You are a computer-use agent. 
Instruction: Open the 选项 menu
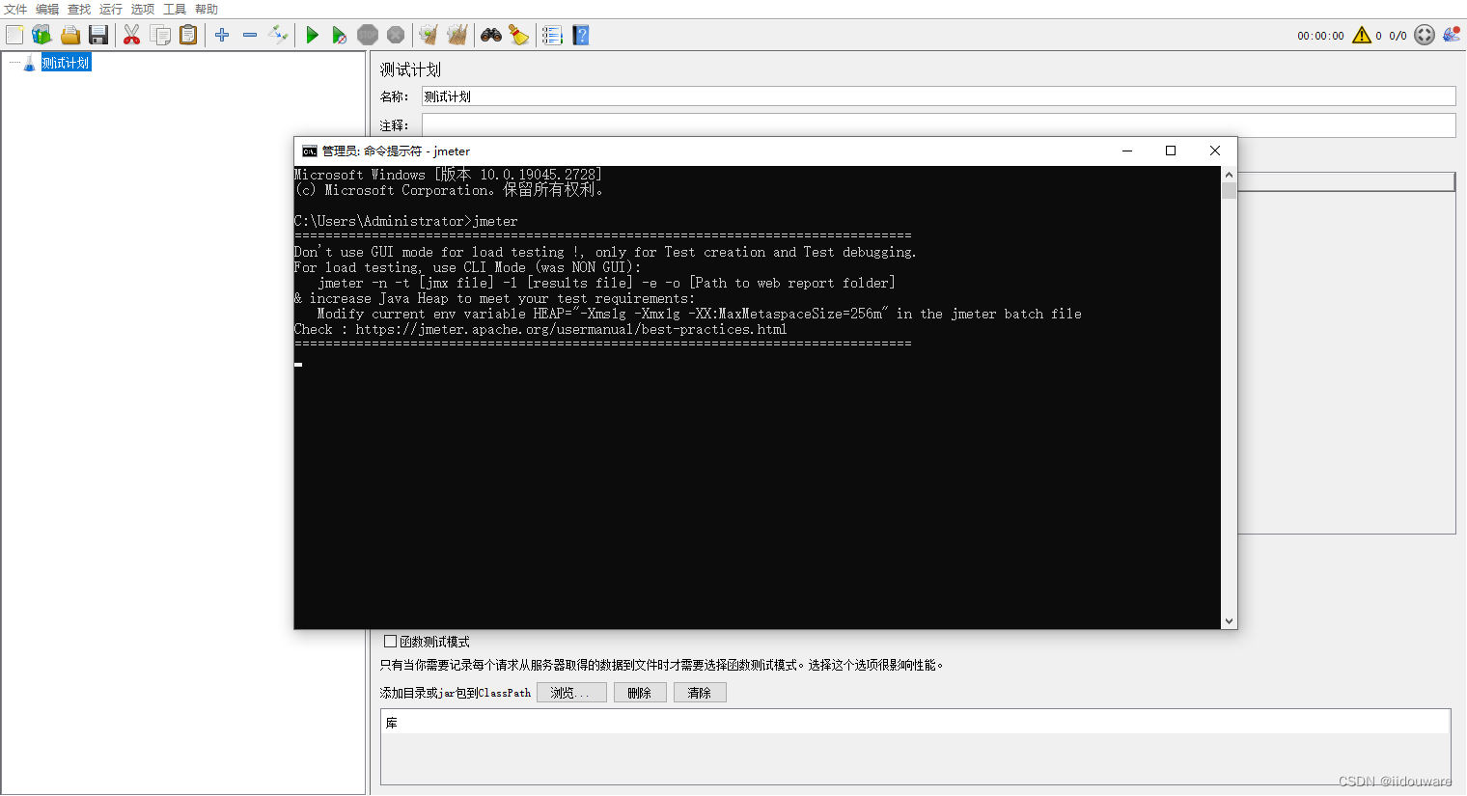143,9
